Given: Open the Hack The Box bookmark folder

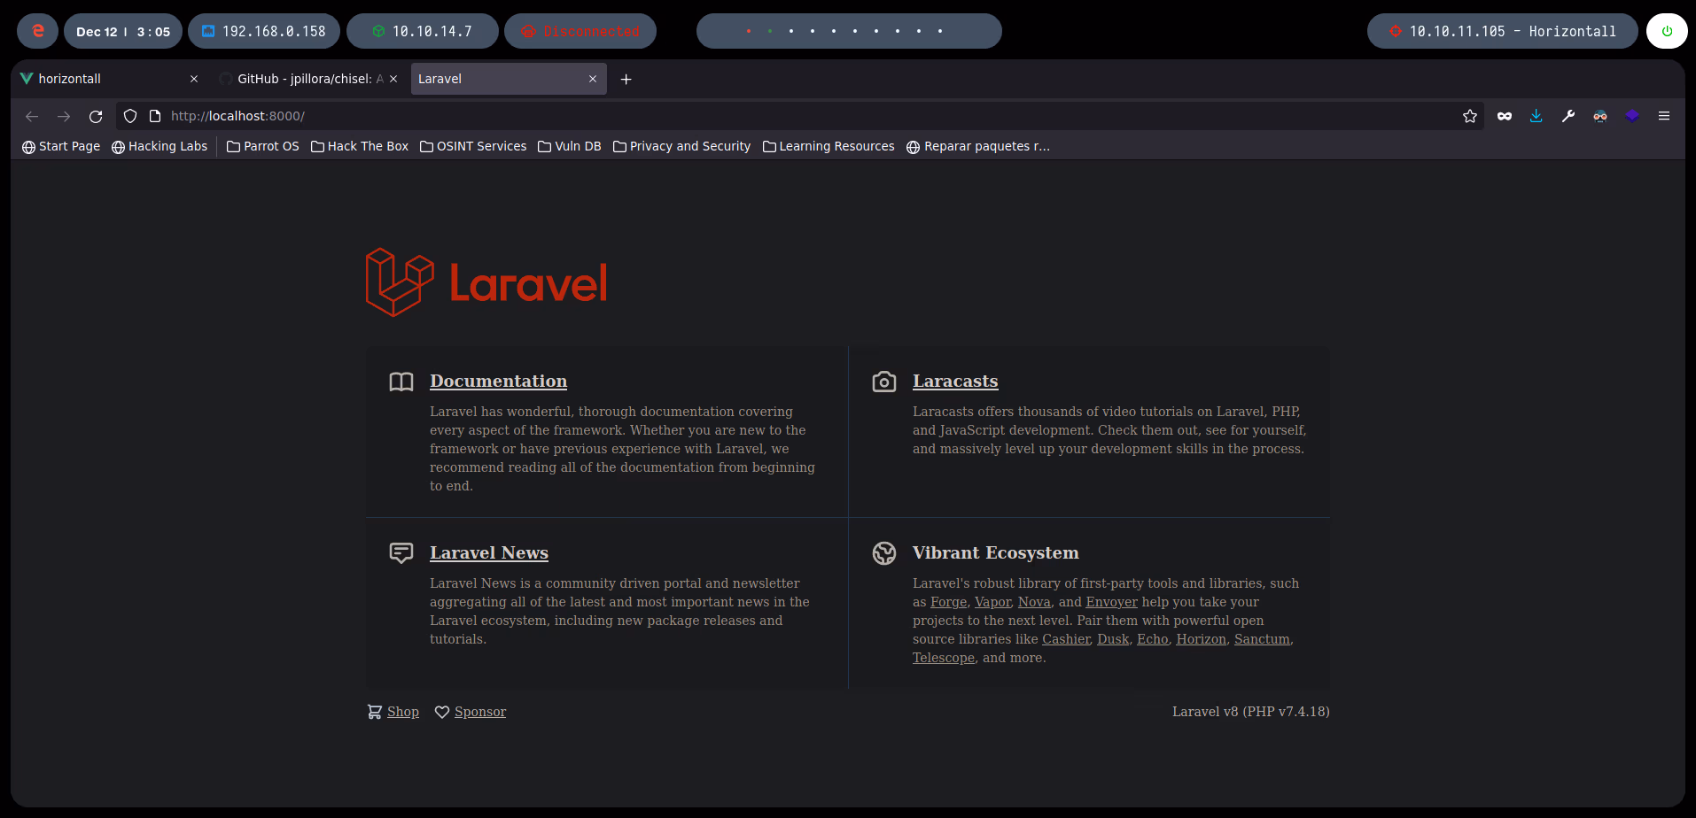Looking at the screenshot, I should click(360, 146).
